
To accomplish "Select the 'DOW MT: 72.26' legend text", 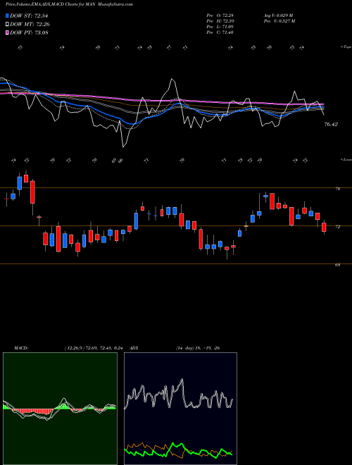I will pos(30,25).
